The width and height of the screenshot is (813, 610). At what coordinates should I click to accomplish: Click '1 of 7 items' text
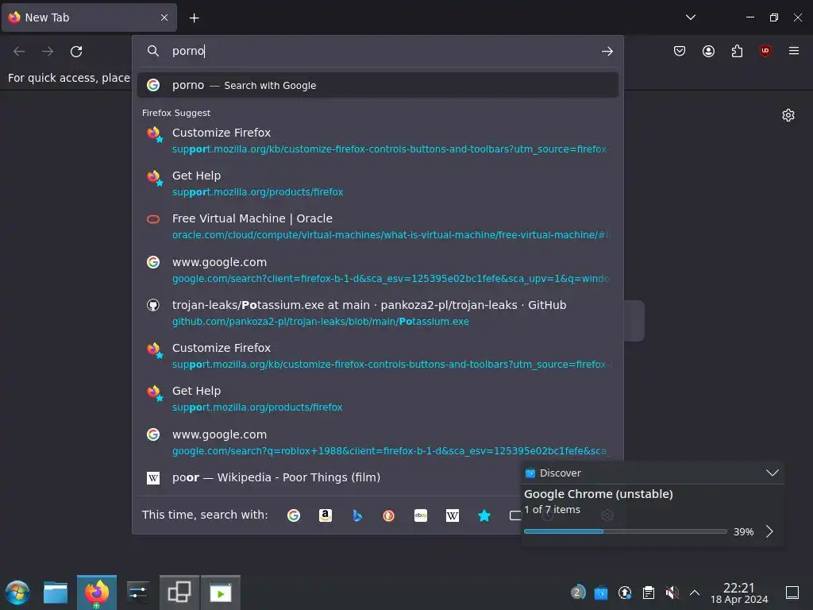click(553, 510)
